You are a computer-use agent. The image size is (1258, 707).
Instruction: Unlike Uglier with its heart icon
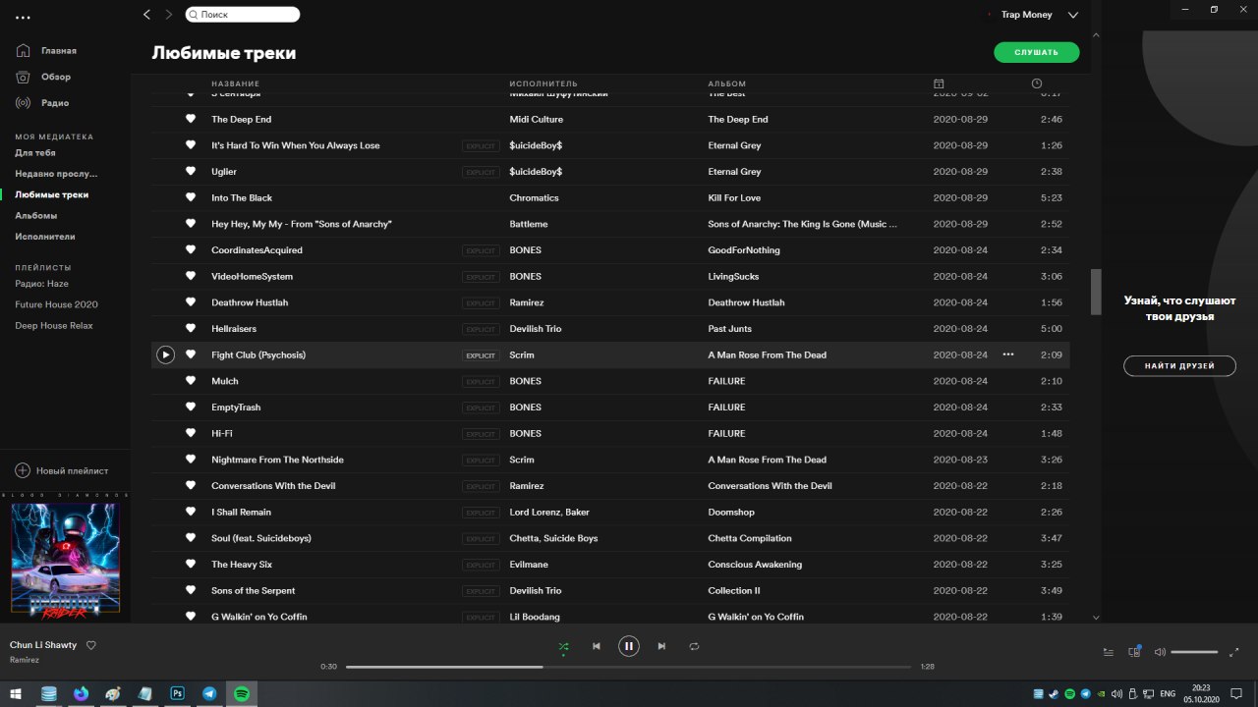[191, 171]
